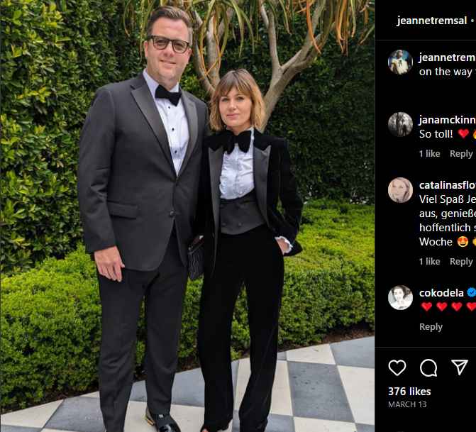Share the post via paper plane icon
476x432 pixels.
click(x=460, y=367)
